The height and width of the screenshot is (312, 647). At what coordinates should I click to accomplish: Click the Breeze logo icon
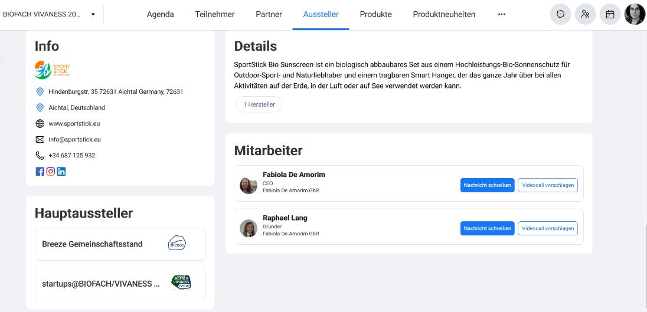177,244
